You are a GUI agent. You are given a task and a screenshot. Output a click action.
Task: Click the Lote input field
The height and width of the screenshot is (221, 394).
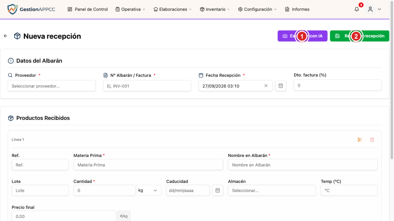pos(40,190)
